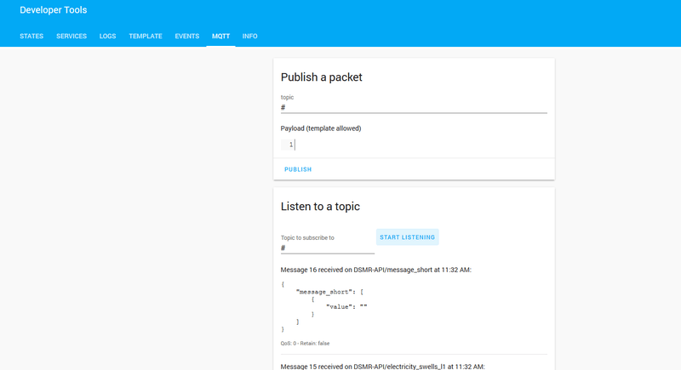The height and width of the screenshot is (370, 681).
Task: Click the "value": "" JSON line
Action: coord(346,307)
